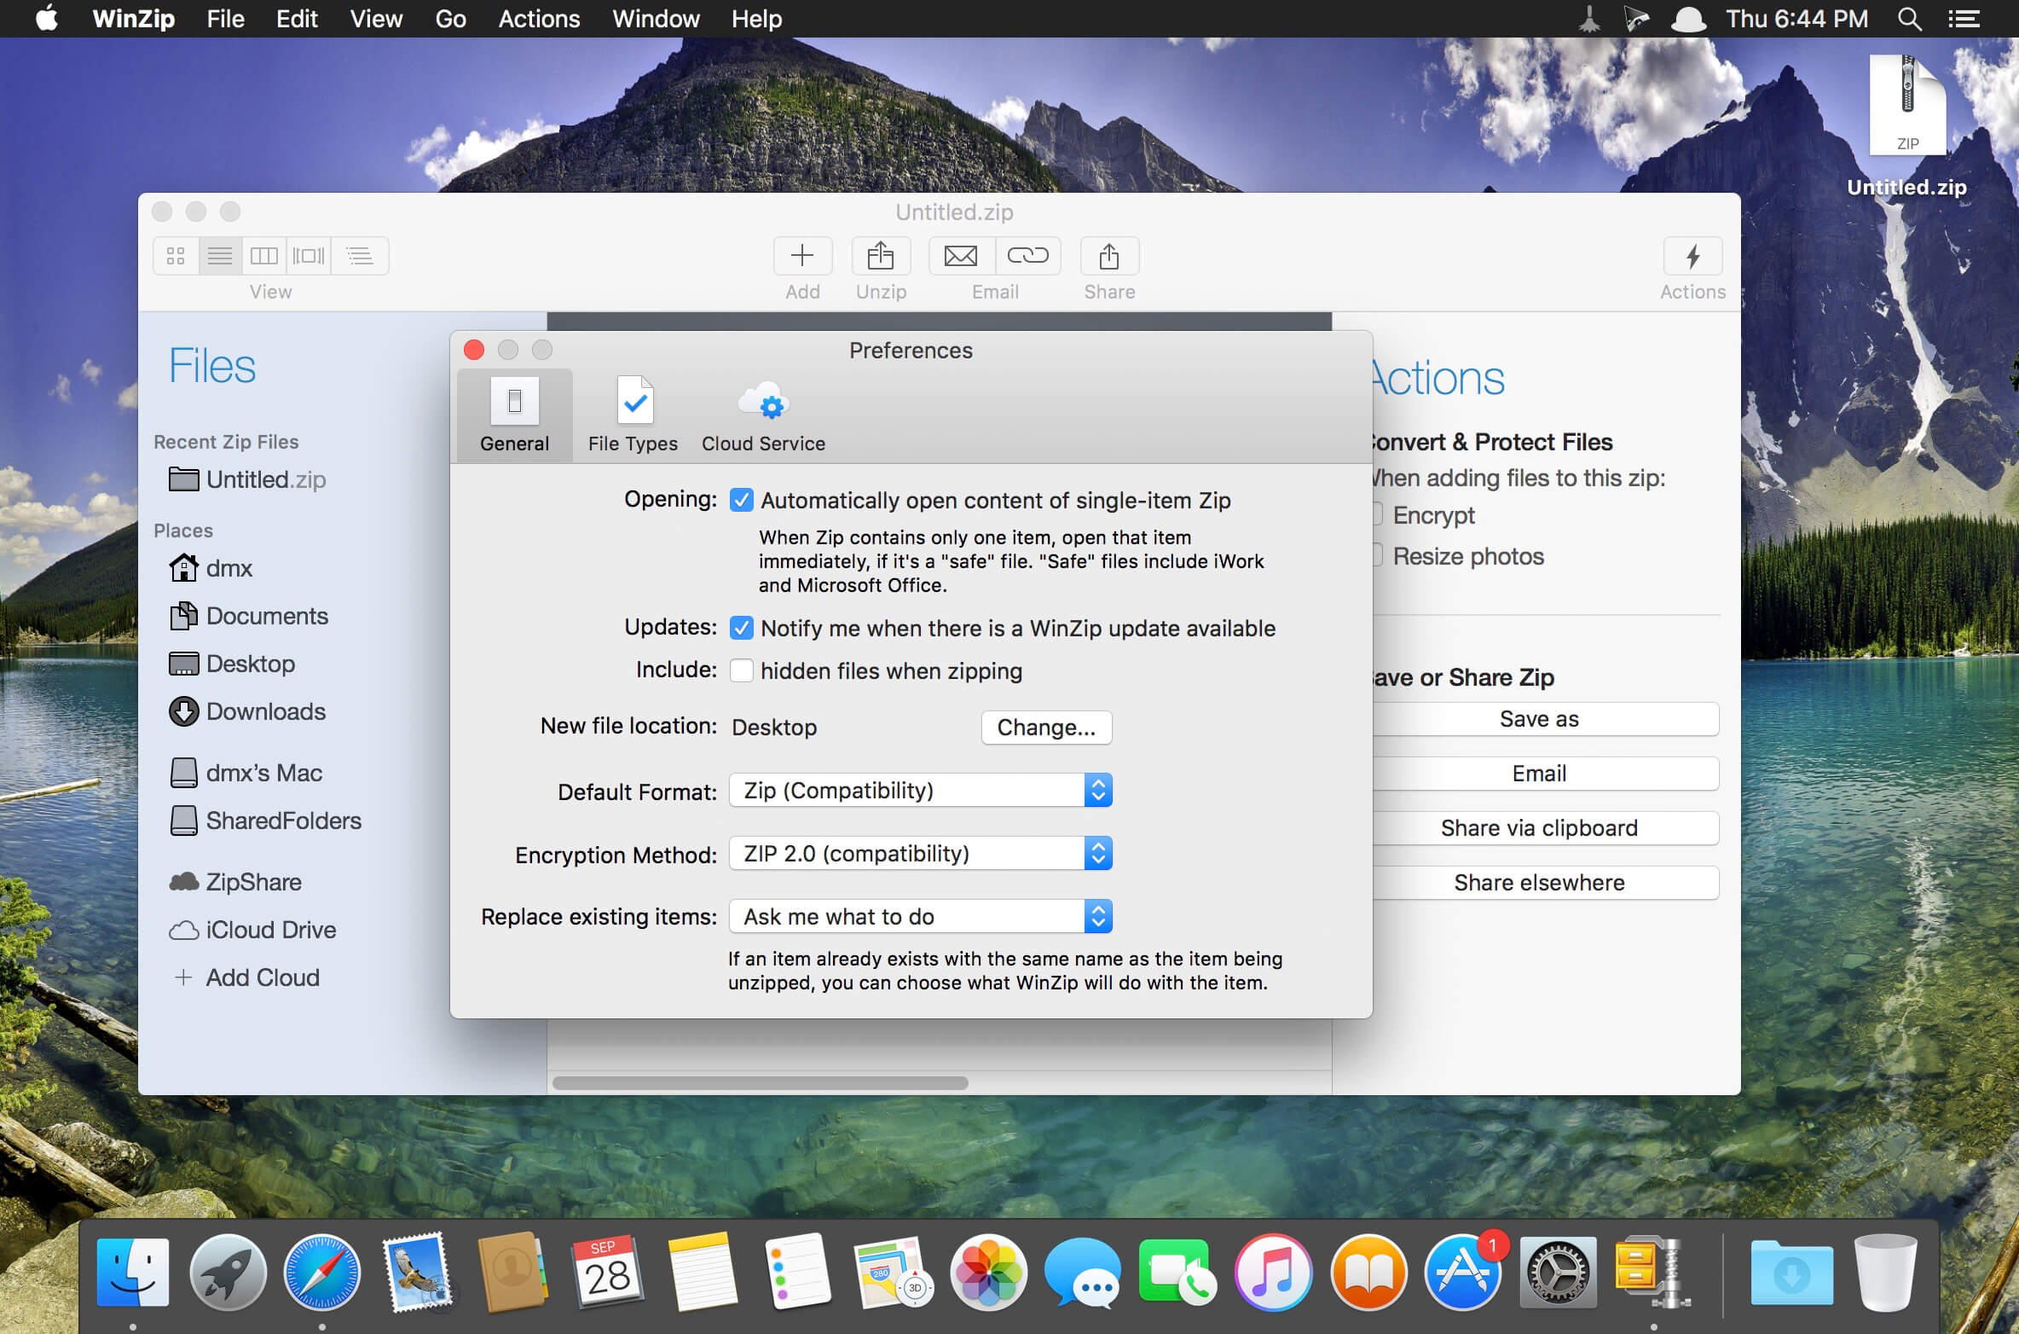Image resolution: width=2019 pixels, height=1334 pixels.
Task: Switch to File Types preferences tab
Action: [631, 417]
